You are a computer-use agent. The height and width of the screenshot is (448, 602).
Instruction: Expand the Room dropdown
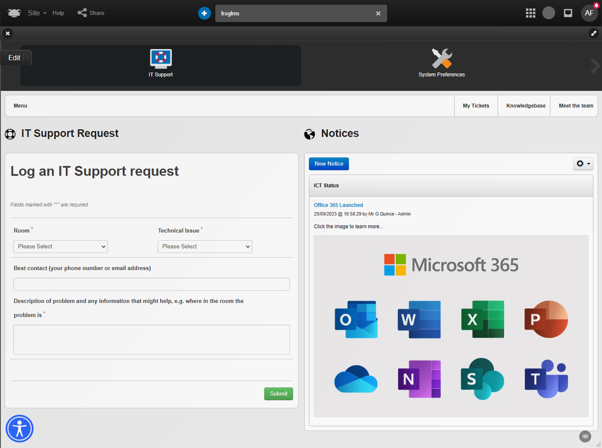point(61,247)
